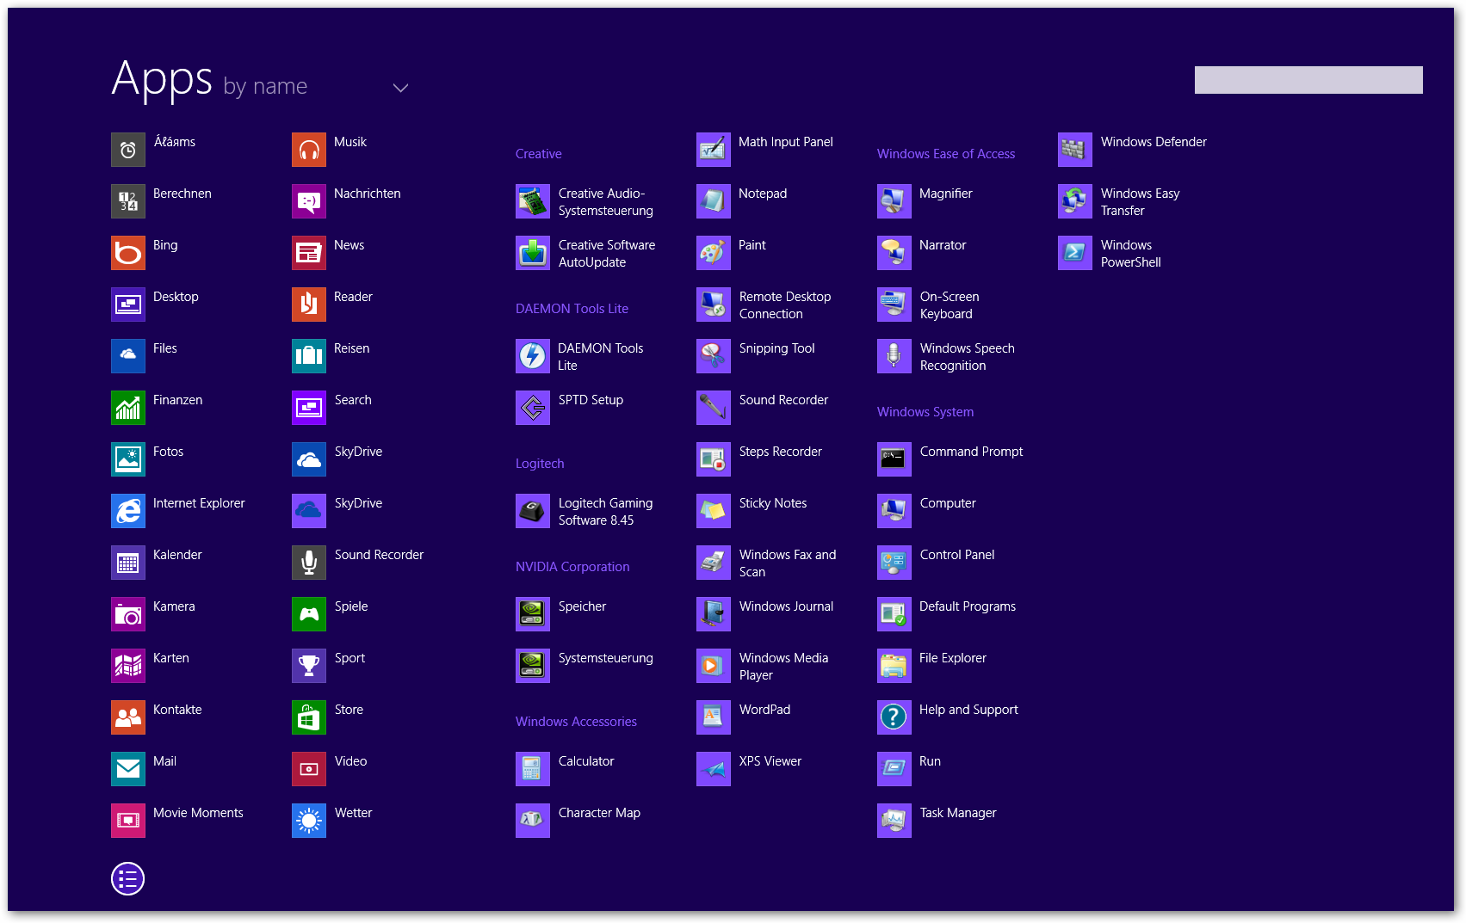Select the Windows Accessories group header
This screenshot has width=1466, height=923.
pyautogui.click(x=576, y=722)
